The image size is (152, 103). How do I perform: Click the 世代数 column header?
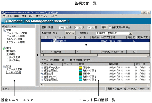click(95, 38)
